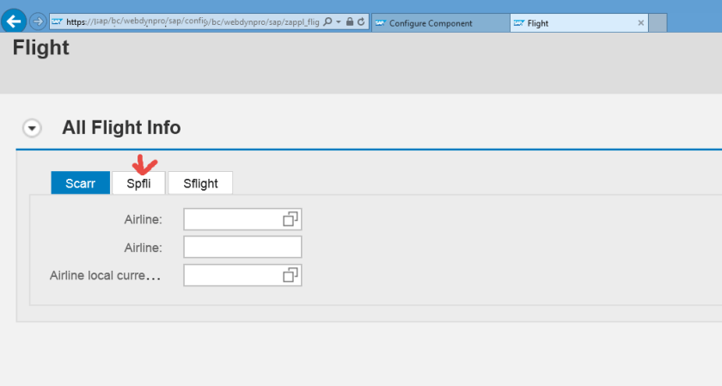
Task: Click the security lock icon
Action: [350, 21]
